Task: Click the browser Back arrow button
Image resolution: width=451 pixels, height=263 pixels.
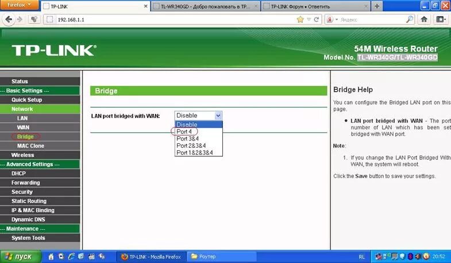Action: pos(9,19)
